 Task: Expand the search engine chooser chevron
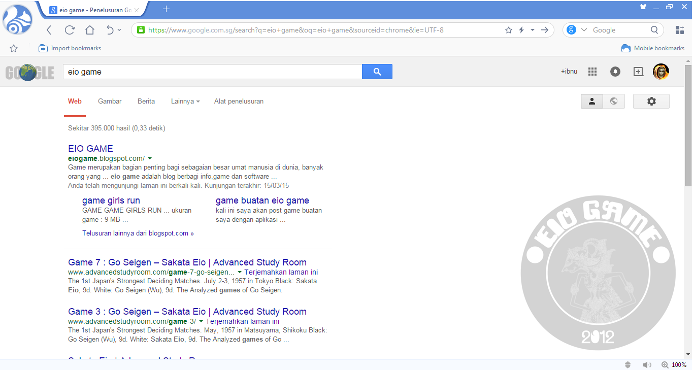coord(583,30)
